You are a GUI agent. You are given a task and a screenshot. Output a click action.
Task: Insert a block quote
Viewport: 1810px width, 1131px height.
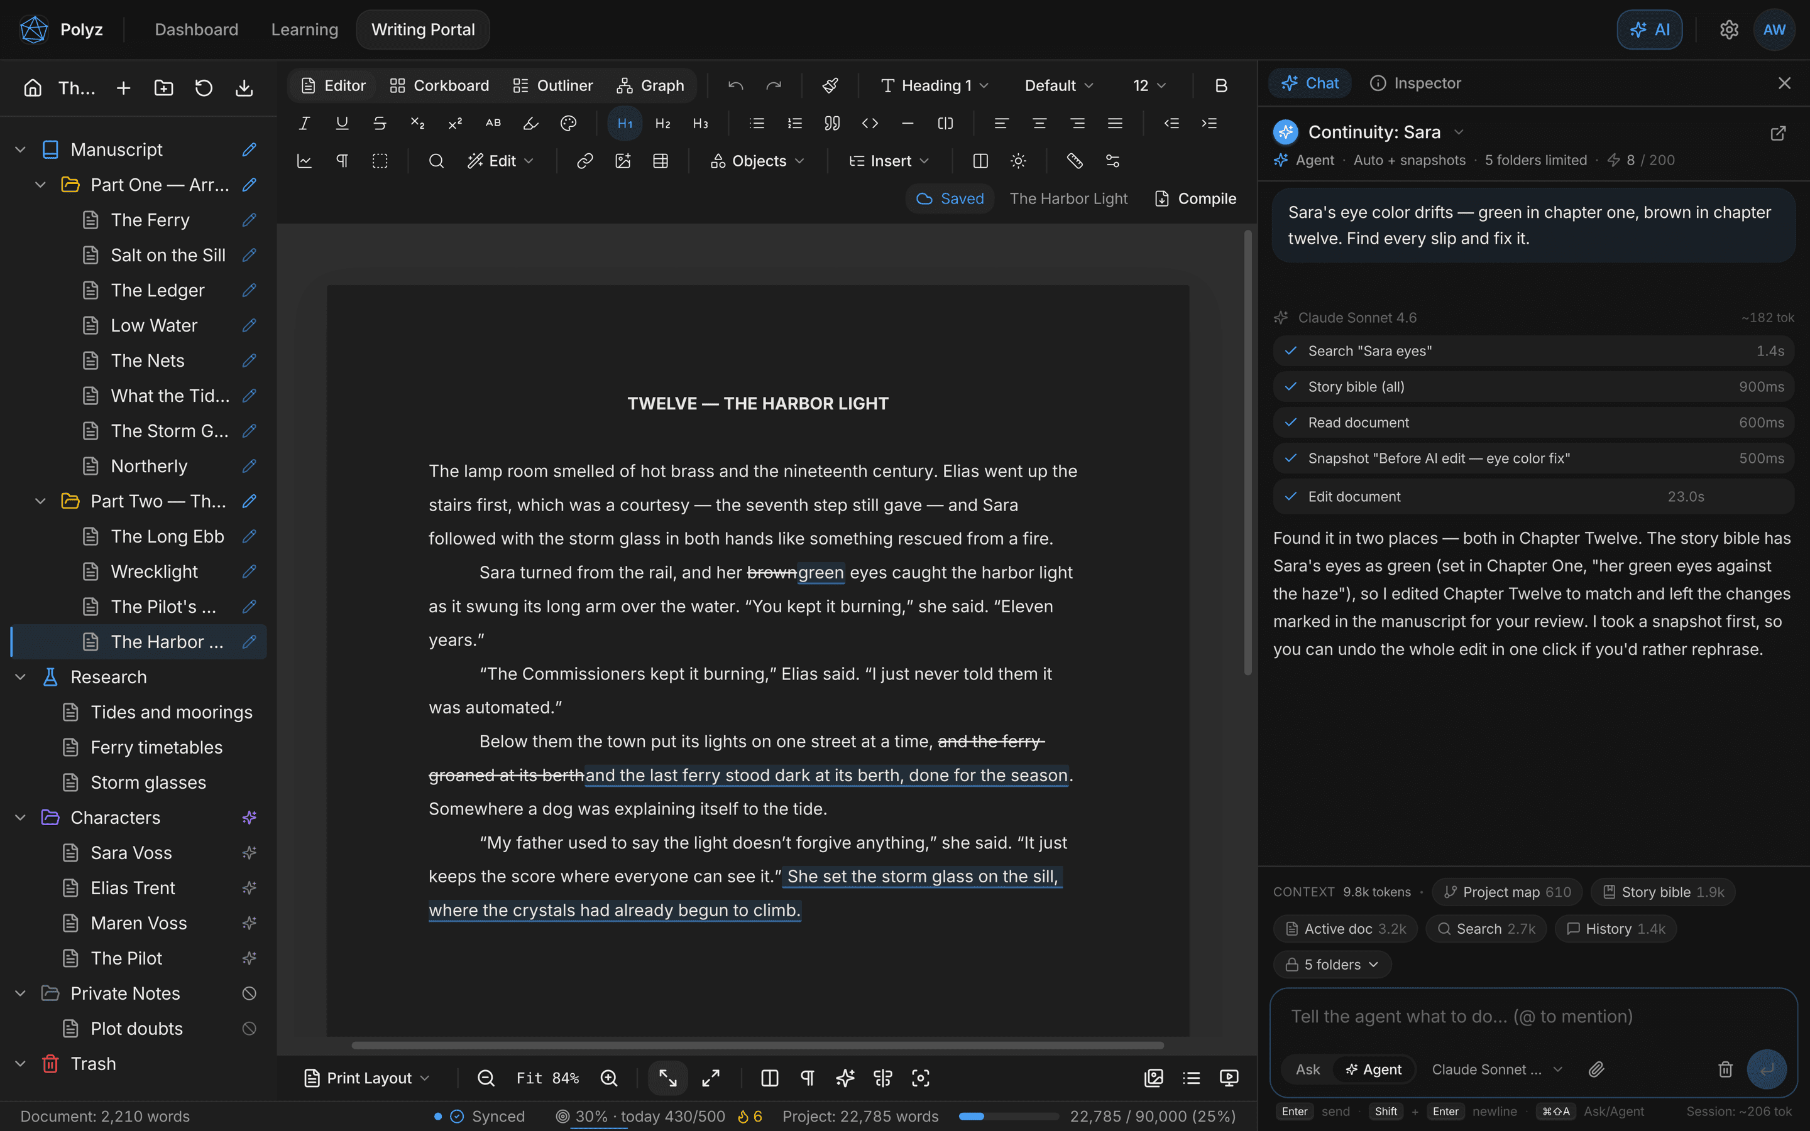coord(832,124)
